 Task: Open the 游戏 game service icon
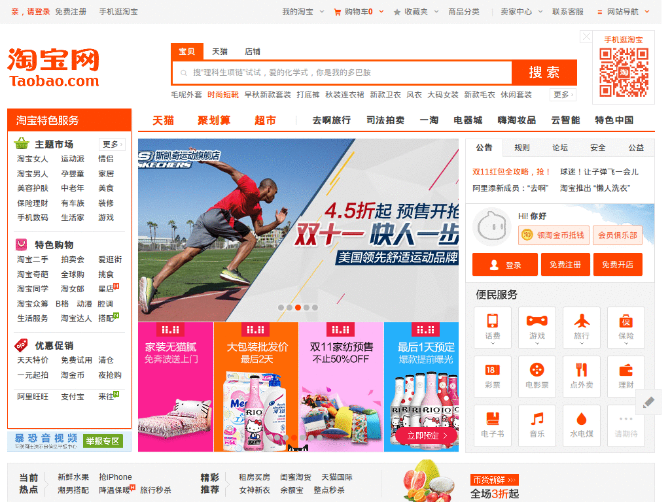tap(537, 327)
